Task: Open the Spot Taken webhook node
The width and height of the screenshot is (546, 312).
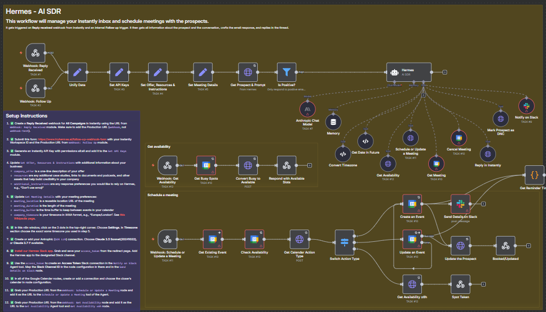Action: [x=459, y=284]
